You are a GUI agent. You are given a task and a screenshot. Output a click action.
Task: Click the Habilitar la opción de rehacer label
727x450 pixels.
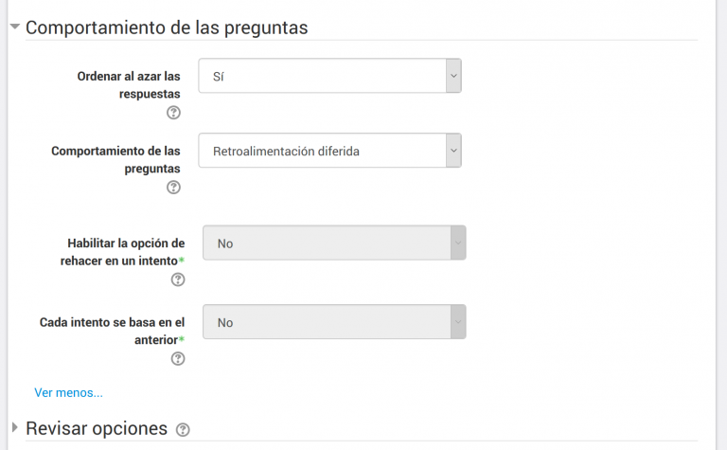(122, 252)
